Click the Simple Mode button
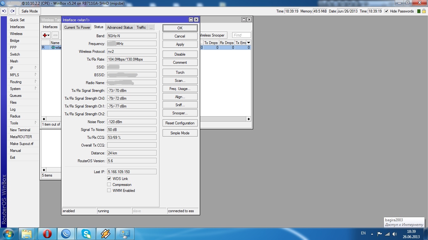 click(x=180, y=133)
